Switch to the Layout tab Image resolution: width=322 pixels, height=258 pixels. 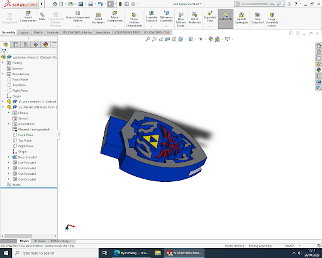24,33
